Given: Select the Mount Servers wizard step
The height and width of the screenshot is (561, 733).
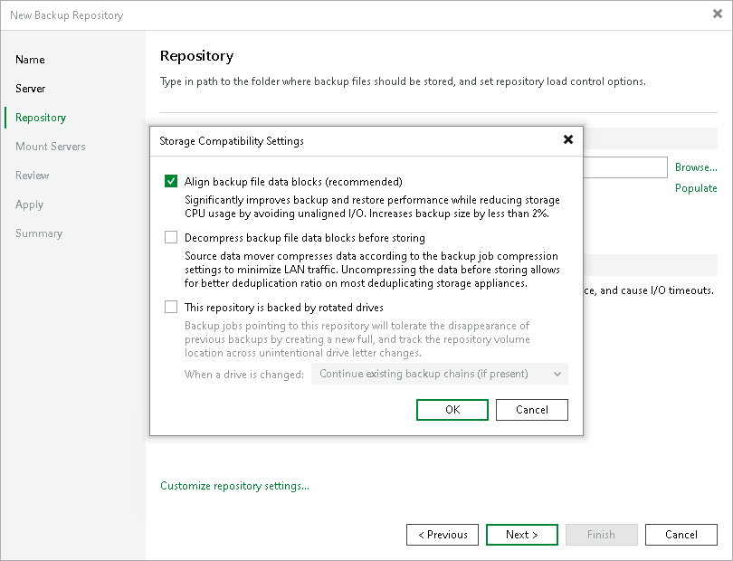Looking at the screenshot, I should pyautogui.click(x=51, y=147).
